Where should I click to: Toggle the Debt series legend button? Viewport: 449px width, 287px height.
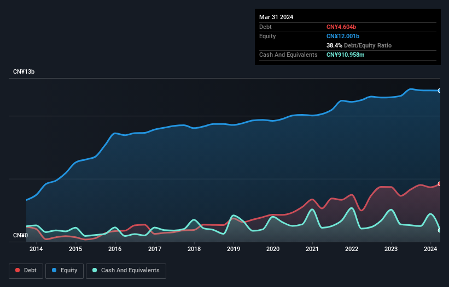coord(26,271)
